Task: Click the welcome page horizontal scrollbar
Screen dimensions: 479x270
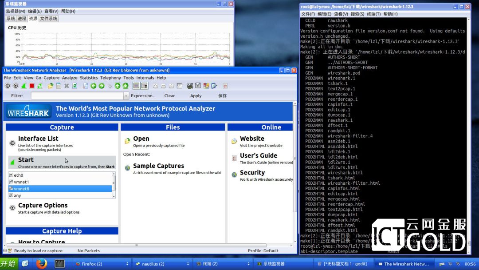Action: pos(137,245)
